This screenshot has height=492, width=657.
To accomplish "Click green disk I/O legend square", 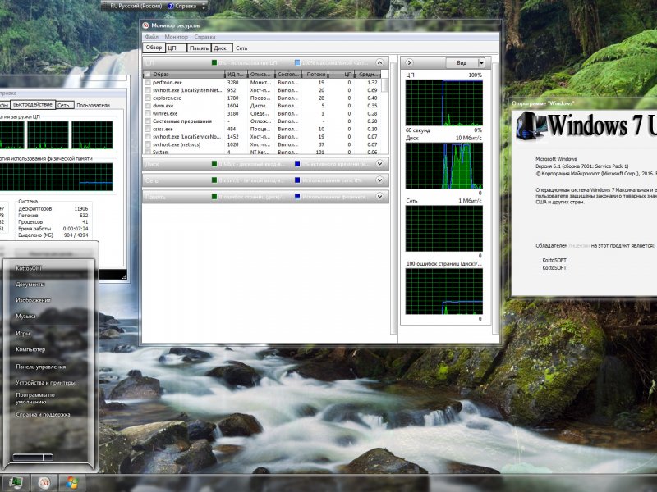I will (x=214, y=163).
